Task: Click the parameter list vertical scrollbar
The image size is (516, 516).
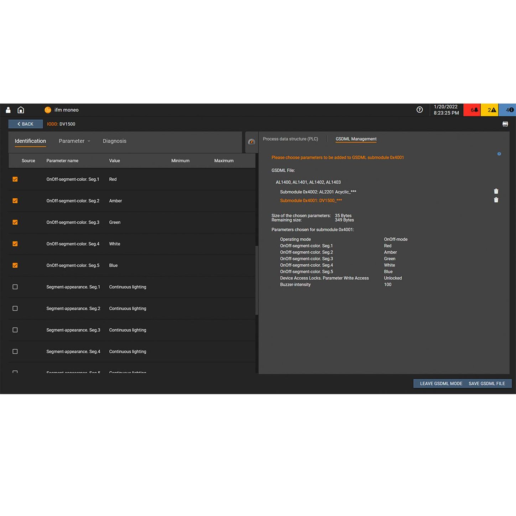Action: pyautogui.click(x=257, y=280)
